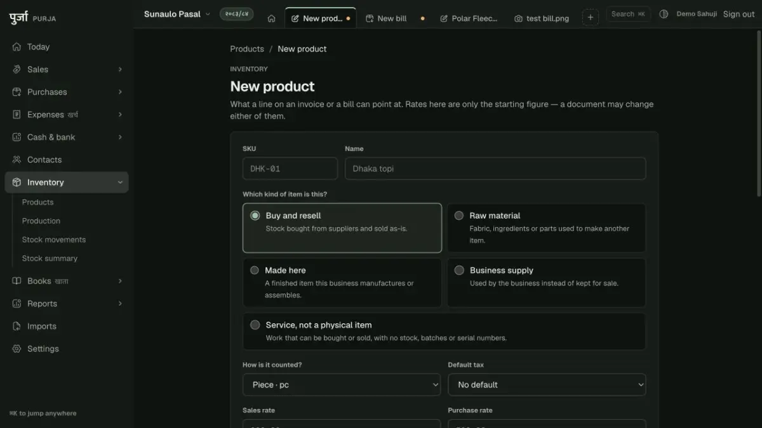Click the Expenses receipt icon
Image resolution: width=762 pixels, height=428 pixels.
[17, 115]
